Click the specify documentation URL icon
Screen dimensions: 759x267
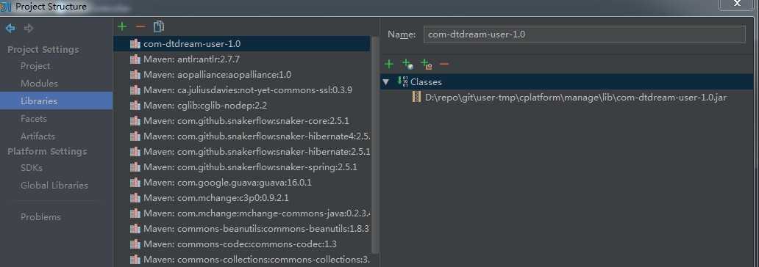pyautogui.click(x=407, y=64)
